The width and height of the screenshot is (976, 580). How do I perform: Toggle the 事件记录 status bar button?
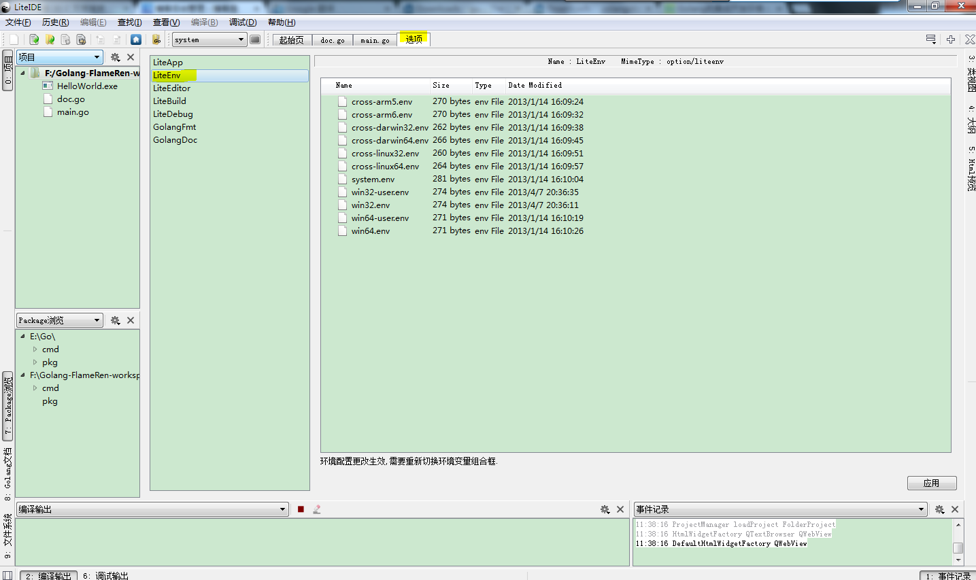948,575
